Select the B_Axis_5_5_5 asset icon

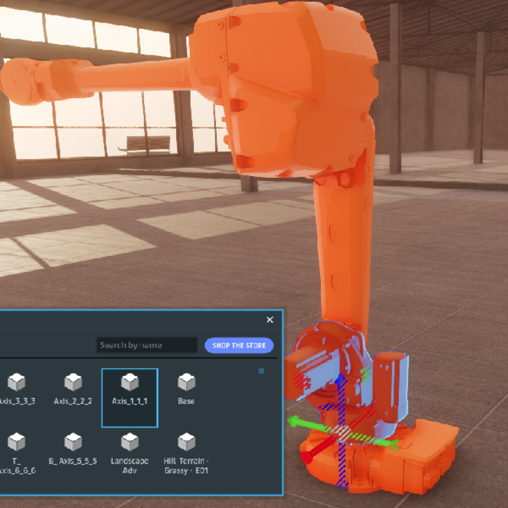[x=73, y=442]
